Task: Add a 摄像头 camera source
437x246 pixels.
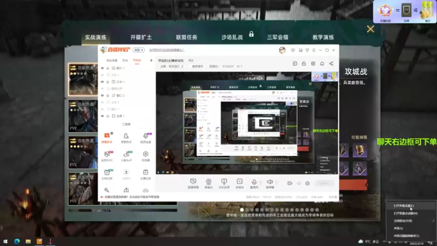Action: (x=209, y=184)
